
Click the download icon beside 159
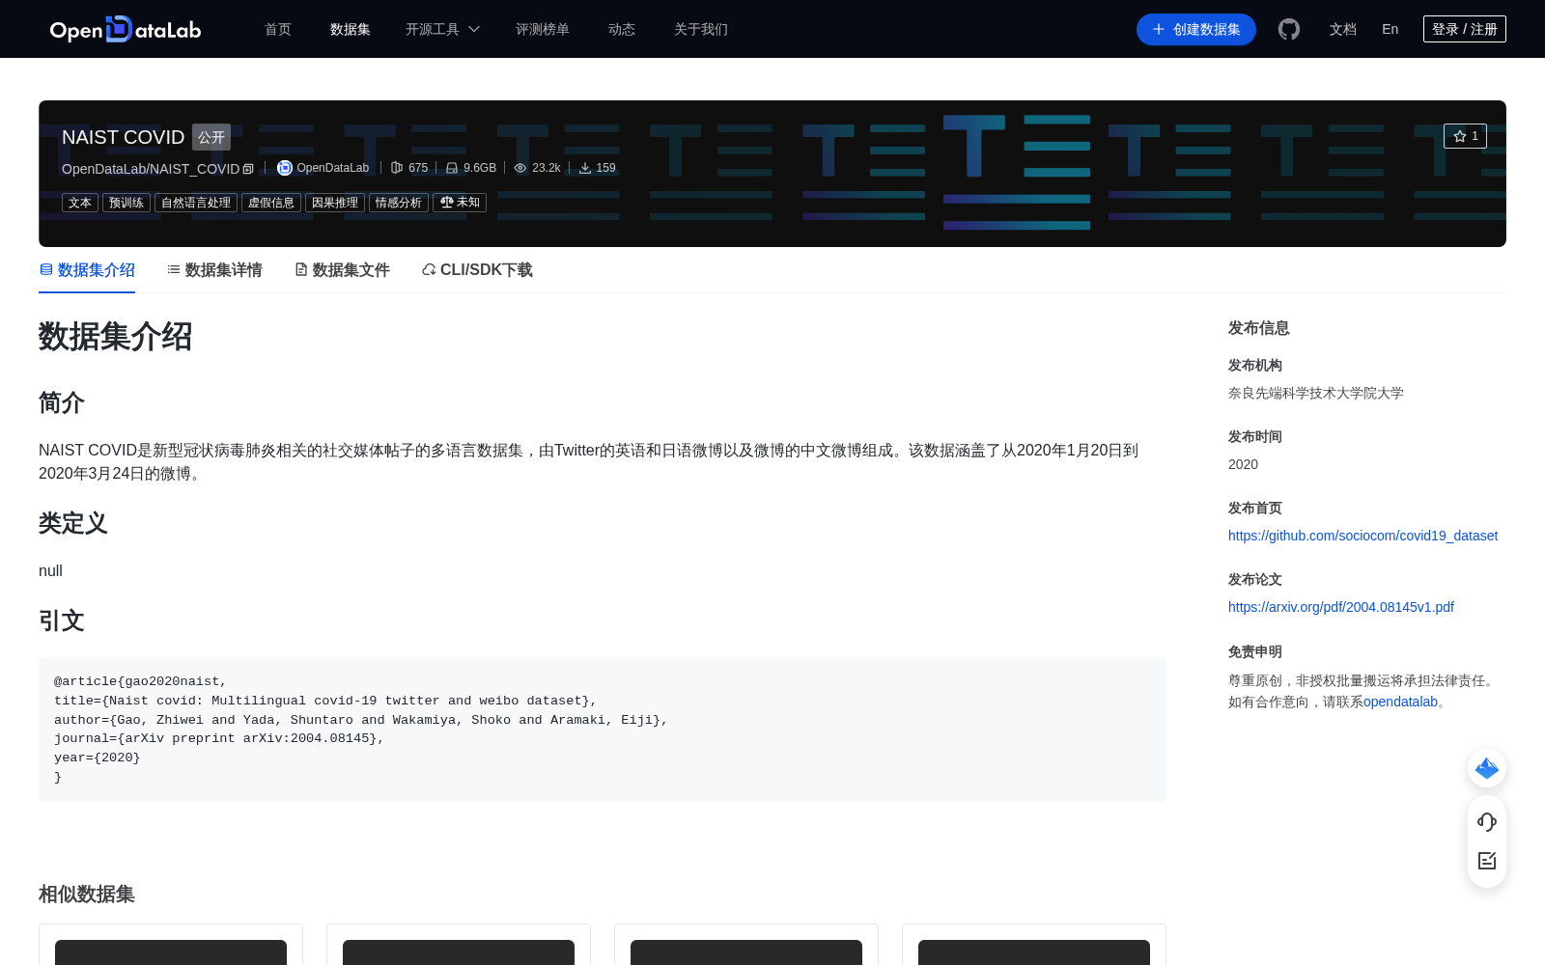pos(585,168)
